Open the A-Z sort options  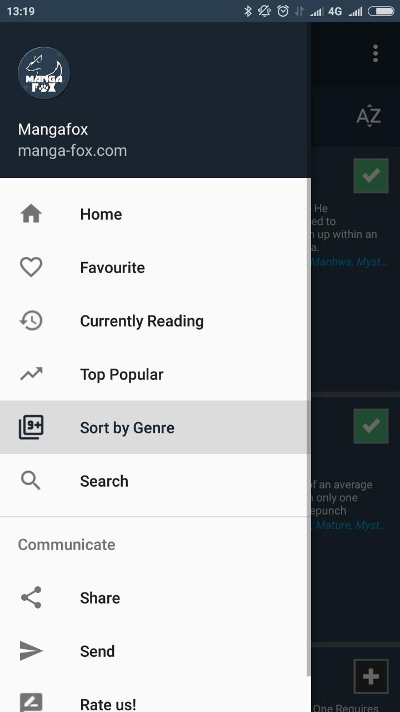368,116
